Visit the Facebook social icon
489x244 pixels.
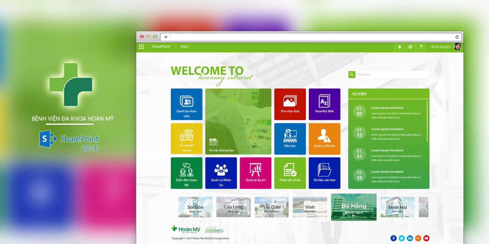tap(393, 238)
